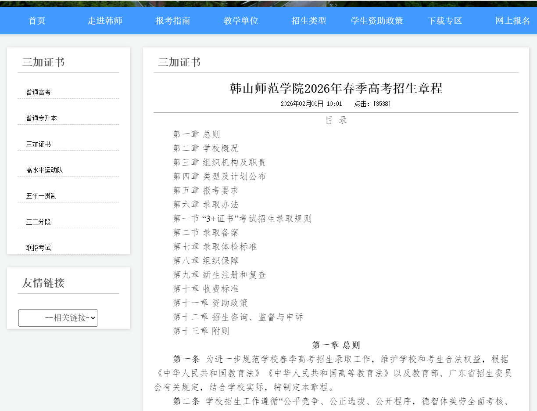Viewport: 537px width, 411px height.
Task: Open the 相关链接 dropdown under 友情链接
Action: [57, 317]
